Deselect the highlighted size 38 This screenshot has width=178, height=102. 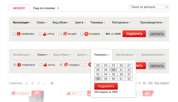tap(98, 79)
